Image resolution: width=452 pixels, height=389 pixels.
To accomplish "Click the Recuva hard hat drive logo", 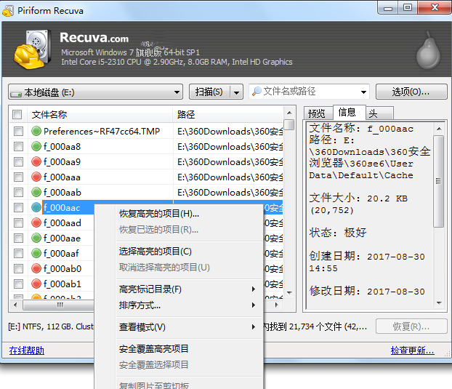I will 33,49.
